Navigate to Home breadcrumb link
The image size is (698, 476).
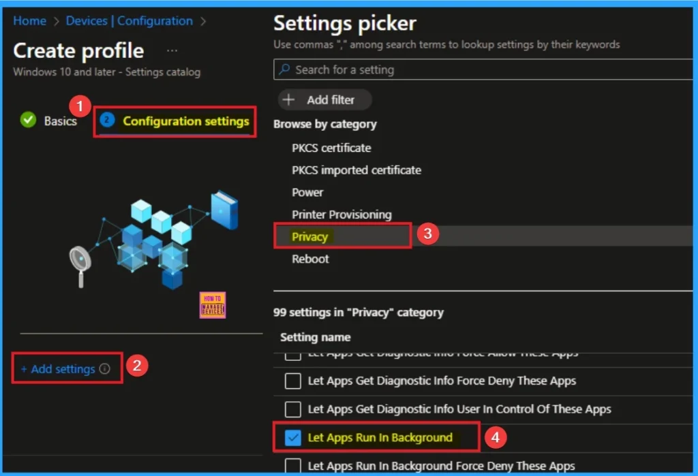coord(29,21)
